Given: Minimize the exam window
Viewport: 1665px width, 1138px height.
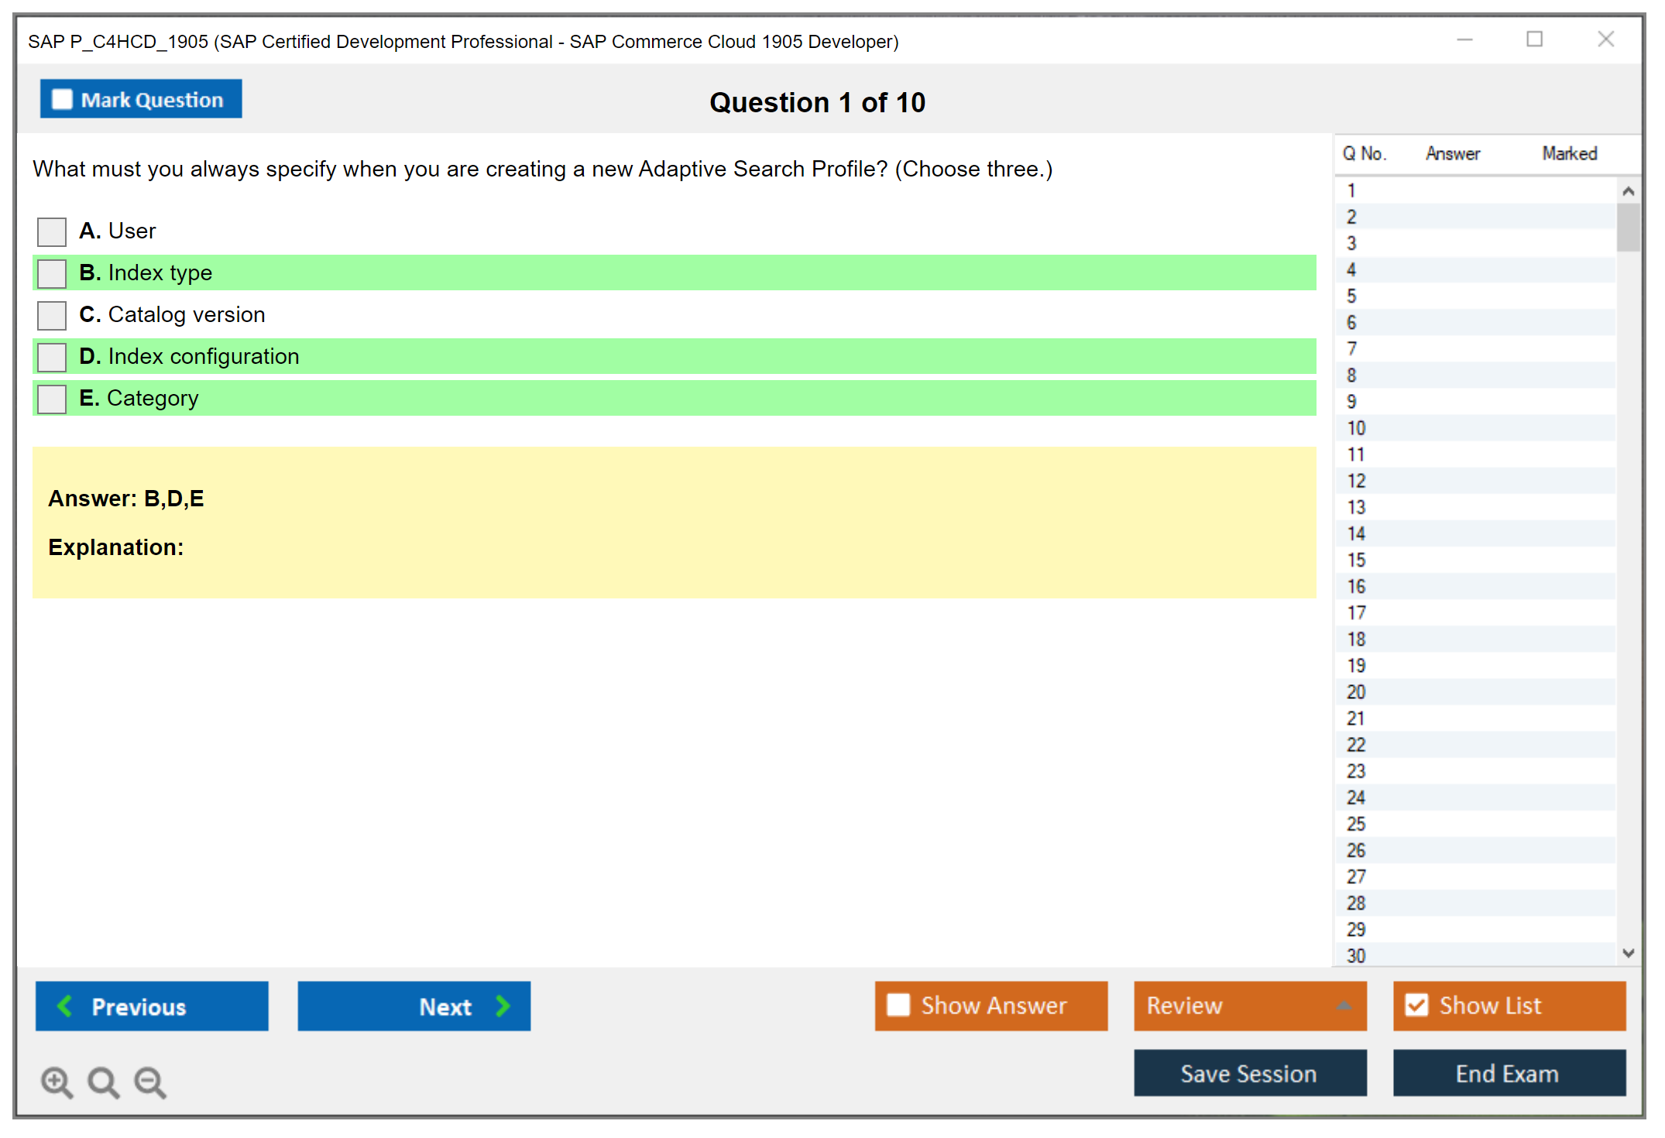Looking at the screenshot, I should (1464, 39).
